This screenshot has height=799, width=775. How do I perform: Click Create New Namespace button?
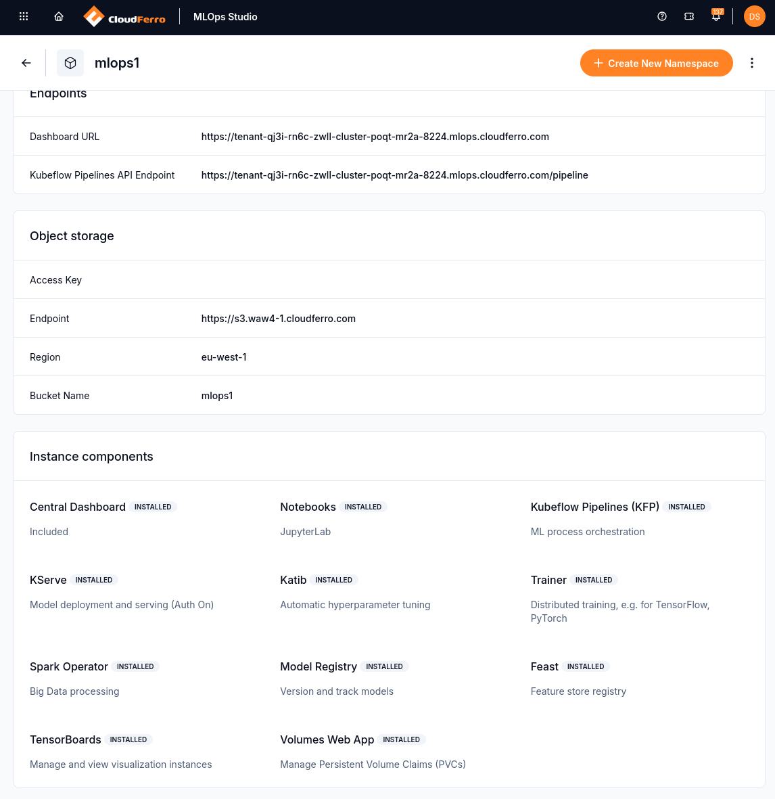tap(657, 63)
